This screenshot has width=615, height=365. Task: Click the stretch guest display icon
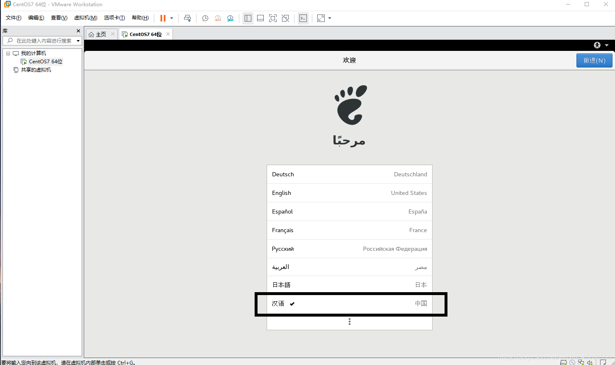[x=321, y=18]
